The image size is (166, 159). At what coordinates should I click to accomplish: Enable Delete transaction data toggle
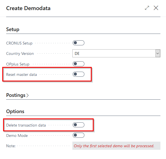(x=79, y=125)
